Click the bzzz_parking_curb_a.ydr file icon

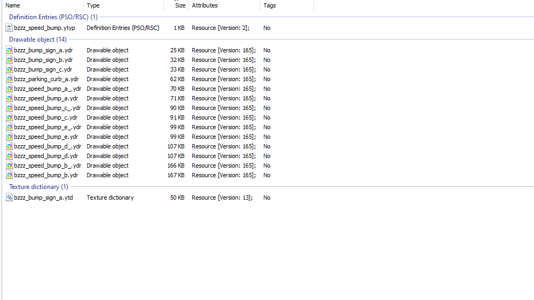9,79
